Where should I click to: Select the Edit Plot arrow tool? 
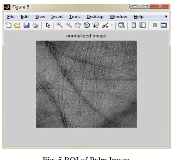click(x=48, y=25)
